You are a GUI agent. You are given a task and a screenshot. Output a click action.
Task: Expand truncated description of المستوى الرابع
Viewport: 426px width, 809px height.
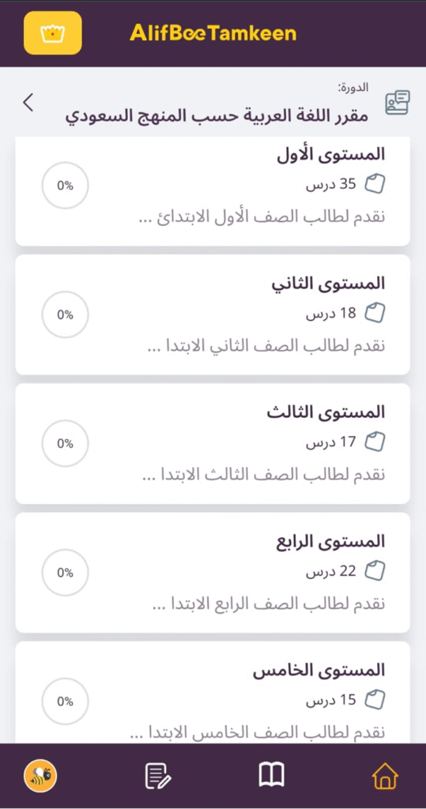(x=269, y=604)
